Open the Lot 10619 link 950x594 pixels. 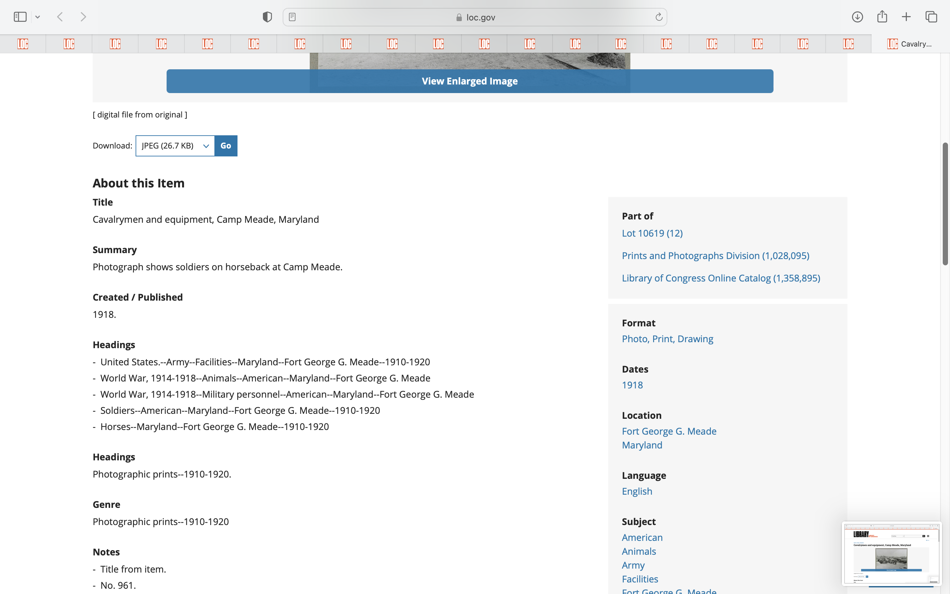click(652, 233)
